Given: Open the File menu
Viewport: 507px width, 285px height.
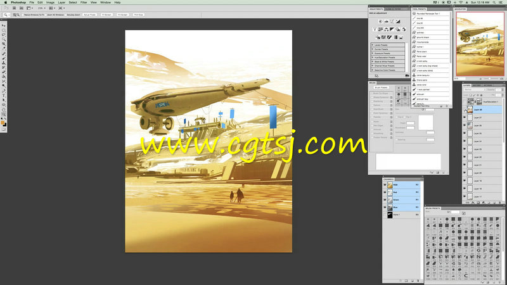Looking at the screenshot, I should [32, 3].
